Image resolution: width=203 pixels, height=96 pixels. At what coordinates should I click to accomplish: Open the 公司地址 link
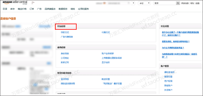click(65, 58)
